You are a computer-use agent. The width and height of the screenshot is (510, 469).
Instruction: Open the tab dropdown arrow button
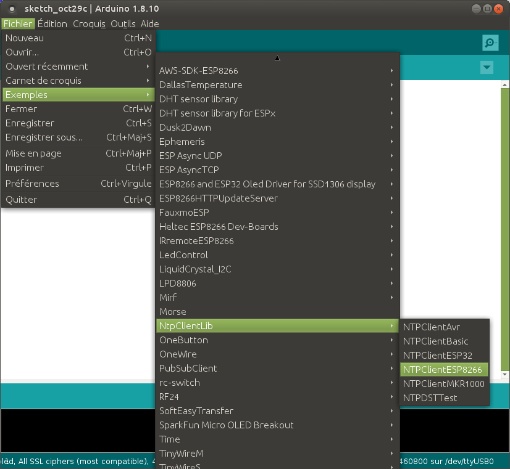pyautogui.click(x=487, y=67)
